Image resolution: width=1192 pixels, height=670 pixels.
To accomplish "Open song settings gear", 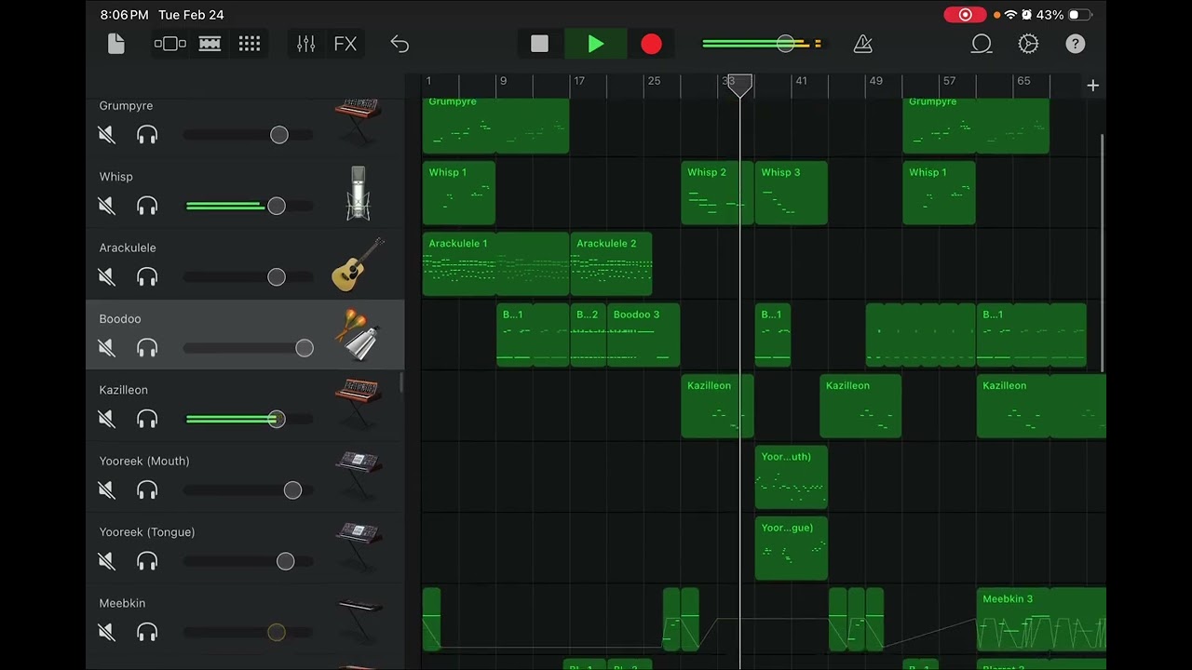I will 1028,44.
